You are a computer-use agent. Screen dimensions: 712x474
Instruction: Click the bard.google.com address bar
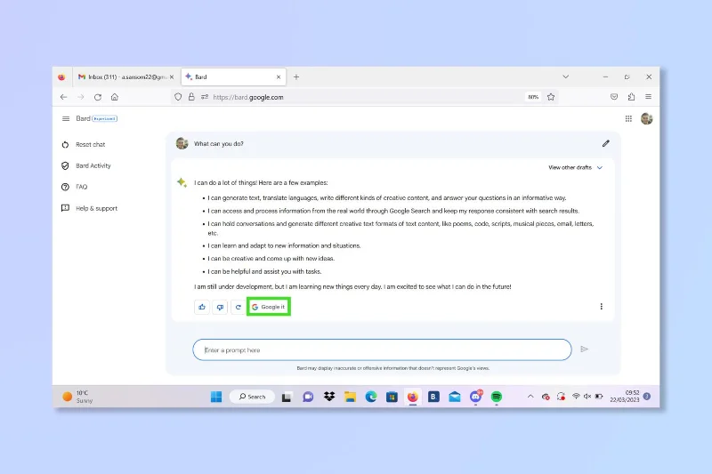(363, 97)
